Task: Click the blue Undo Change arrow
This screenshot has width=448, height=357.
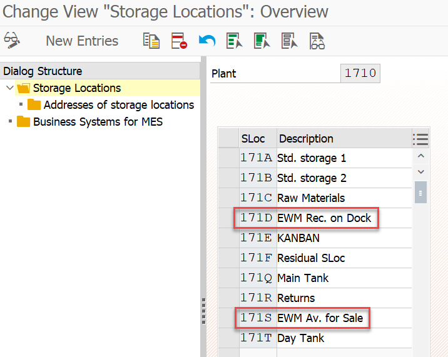Action: click(207, 41)
